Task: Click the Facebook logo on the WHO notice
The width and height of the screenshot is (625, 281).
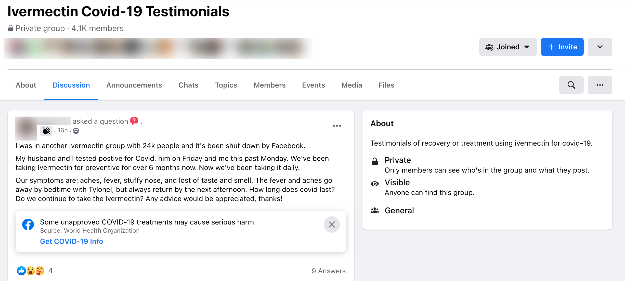Action: 28,224
